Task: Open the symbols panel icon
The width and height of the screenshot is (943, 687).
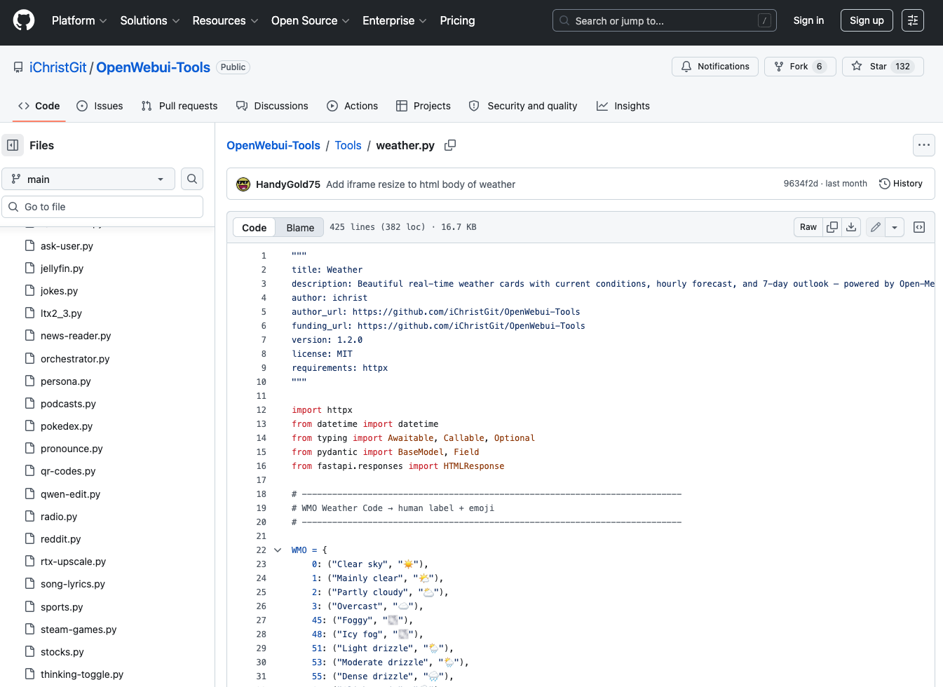Action: tap(919, 227)
